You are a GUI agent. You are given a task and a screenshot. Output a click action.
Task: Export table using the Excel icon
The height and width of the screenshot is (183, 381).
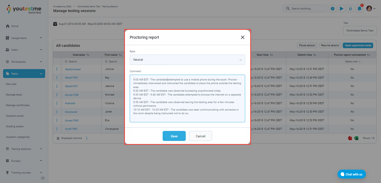[356, 138]
